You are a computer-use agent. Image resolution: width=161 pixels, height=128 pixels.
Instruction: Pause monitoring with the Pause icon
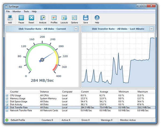[21, 18]
